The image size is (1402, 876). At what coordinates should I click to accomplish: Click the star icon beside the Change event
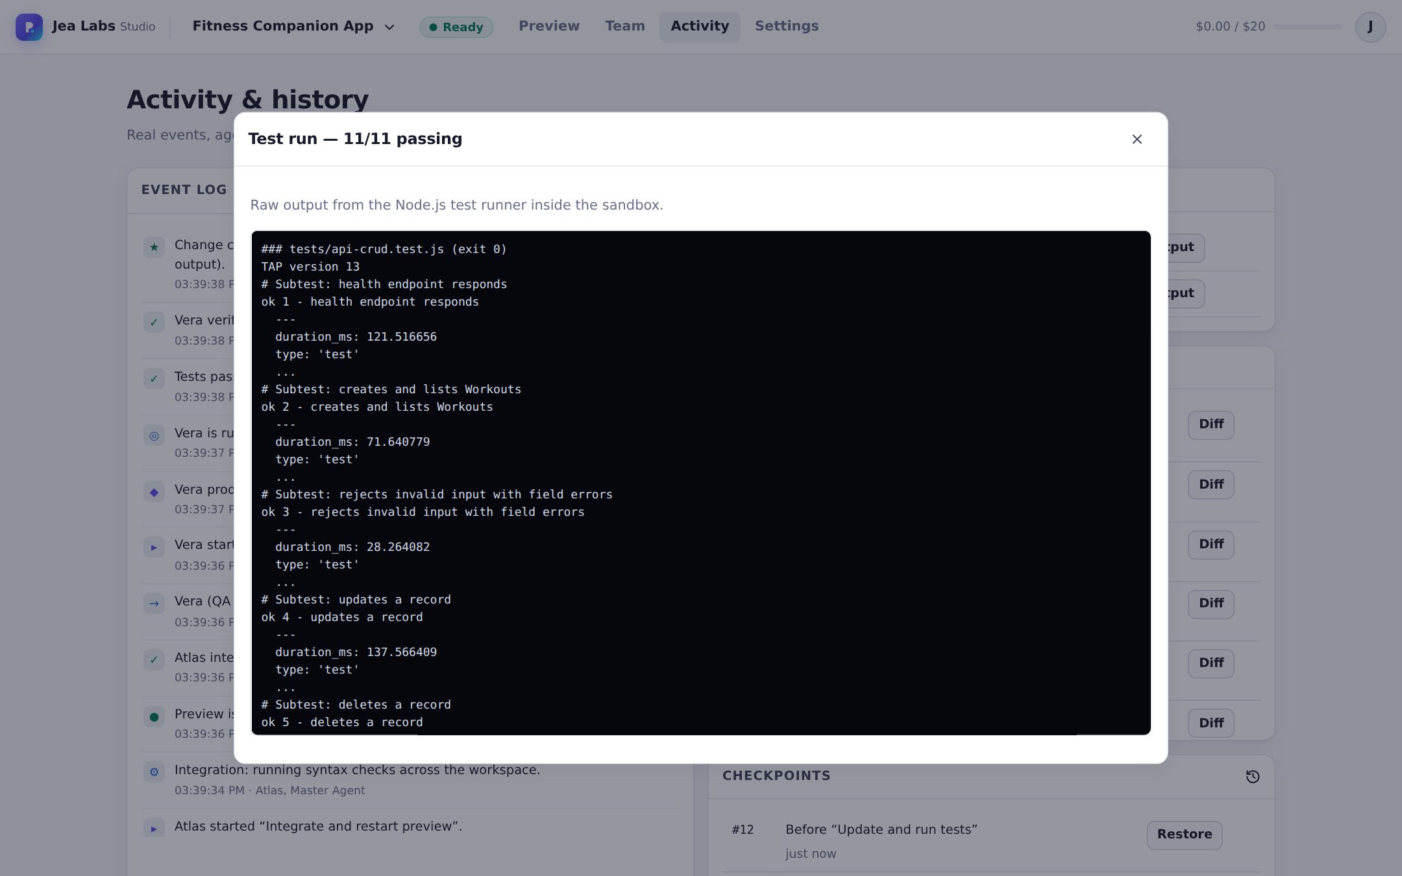[x=154, y=247]
